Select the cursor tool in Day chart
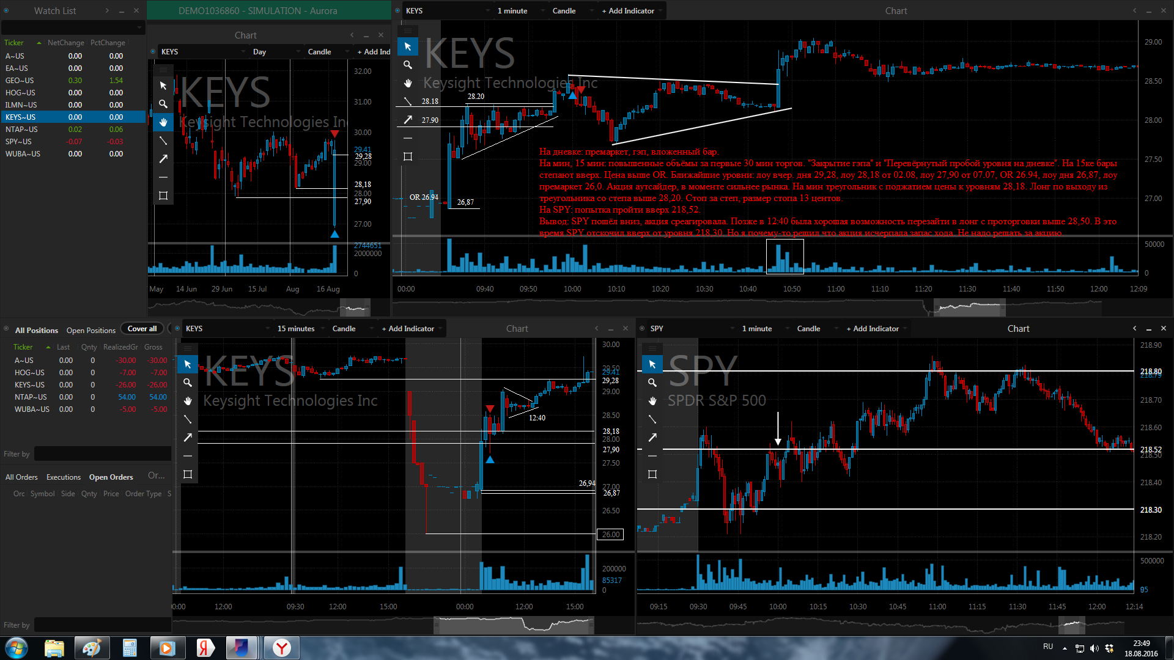1174x660 pixels. coord(163,86)
